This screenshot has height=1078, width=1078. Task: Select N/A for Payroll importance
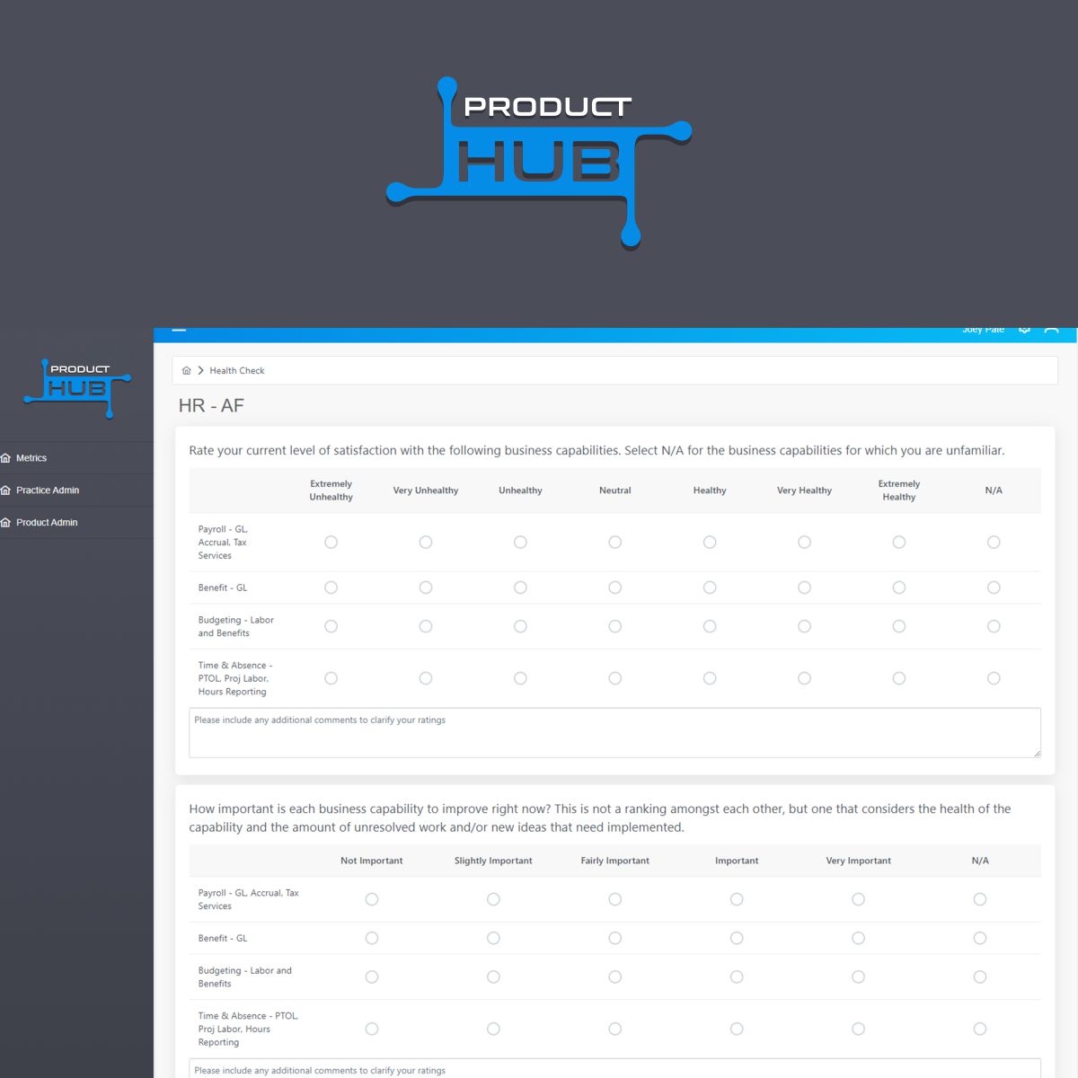[x=980, y=899]
